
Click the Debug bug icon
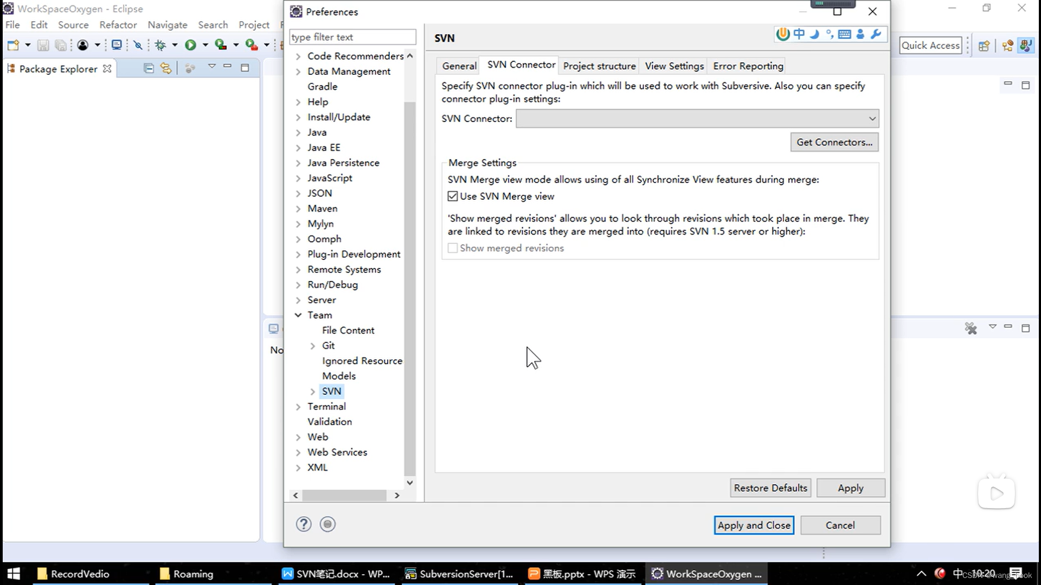(160, 45)
